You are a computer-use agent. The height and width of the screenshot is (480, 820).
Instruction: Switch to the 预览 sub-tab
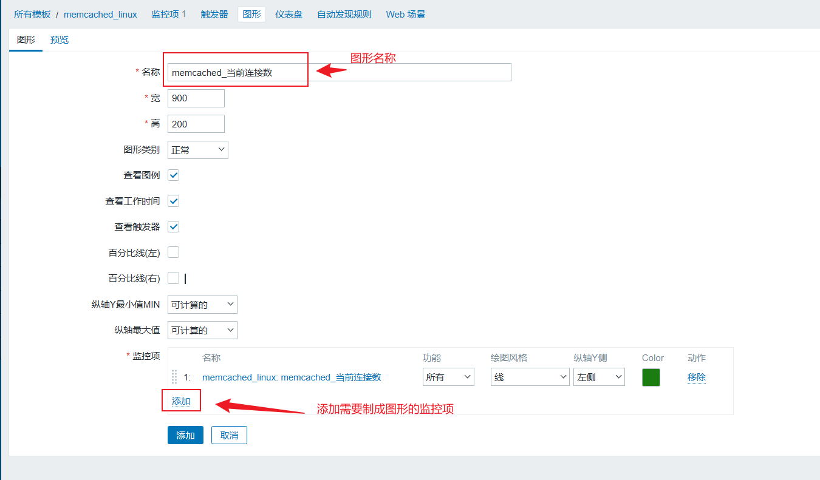tap(60, 40)
